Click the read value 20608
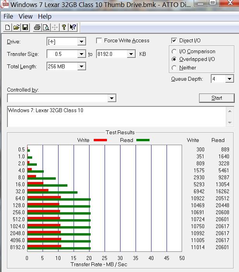Viewport: 239px width, 272px height. 222,212
